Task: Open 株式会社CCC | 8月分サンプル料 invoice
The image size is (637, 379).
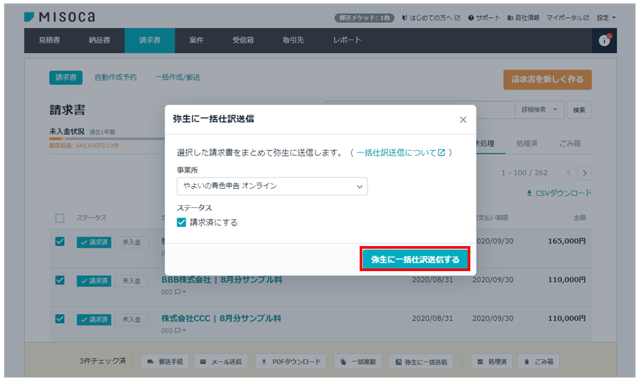Action: [x=221, y=318]
